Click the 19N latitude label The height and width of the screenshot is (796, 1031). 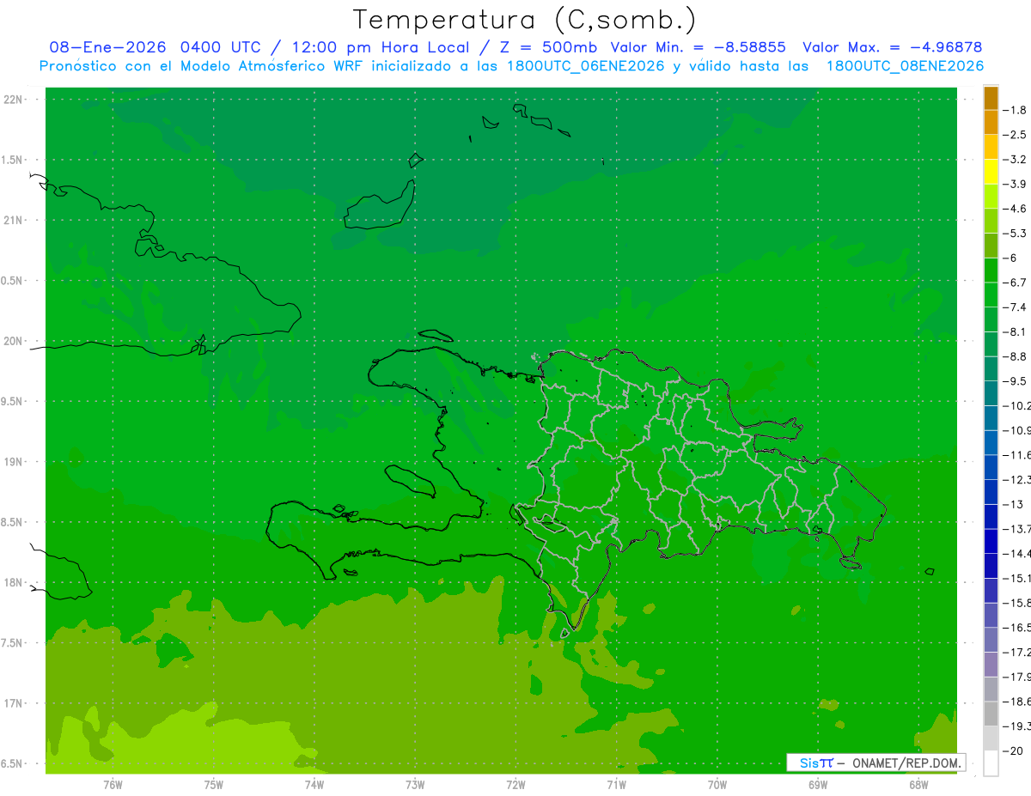12,462
